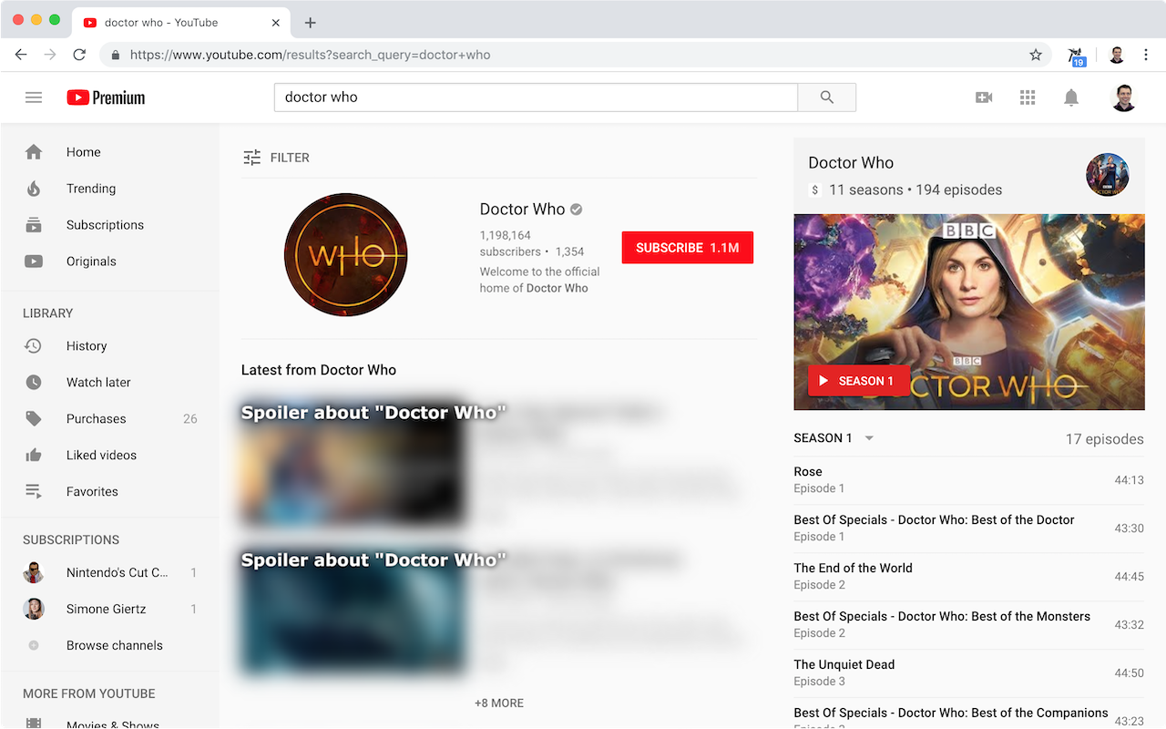
Task: Go to Home in sidebar
Action: click(110, 152)
